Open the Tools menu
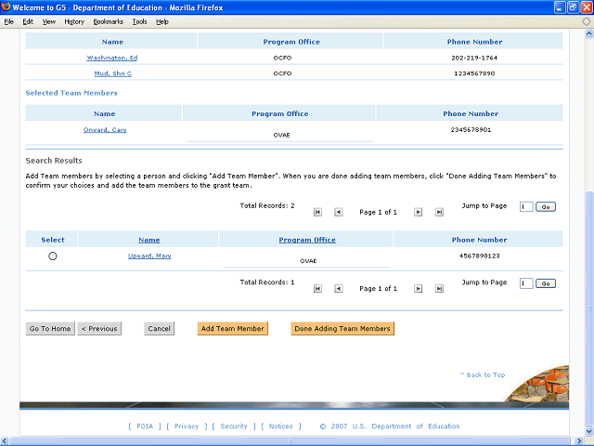This screenshot has height=446, width=594. point(139,20)
